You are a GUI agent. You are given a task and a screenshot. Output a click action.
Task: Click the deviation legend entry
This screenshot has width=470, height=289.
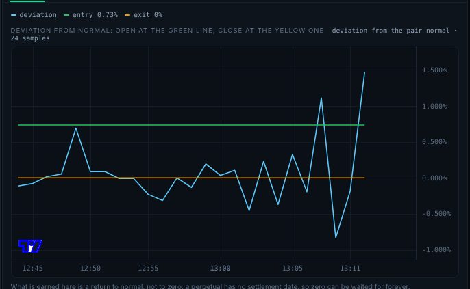click(34, 15)
